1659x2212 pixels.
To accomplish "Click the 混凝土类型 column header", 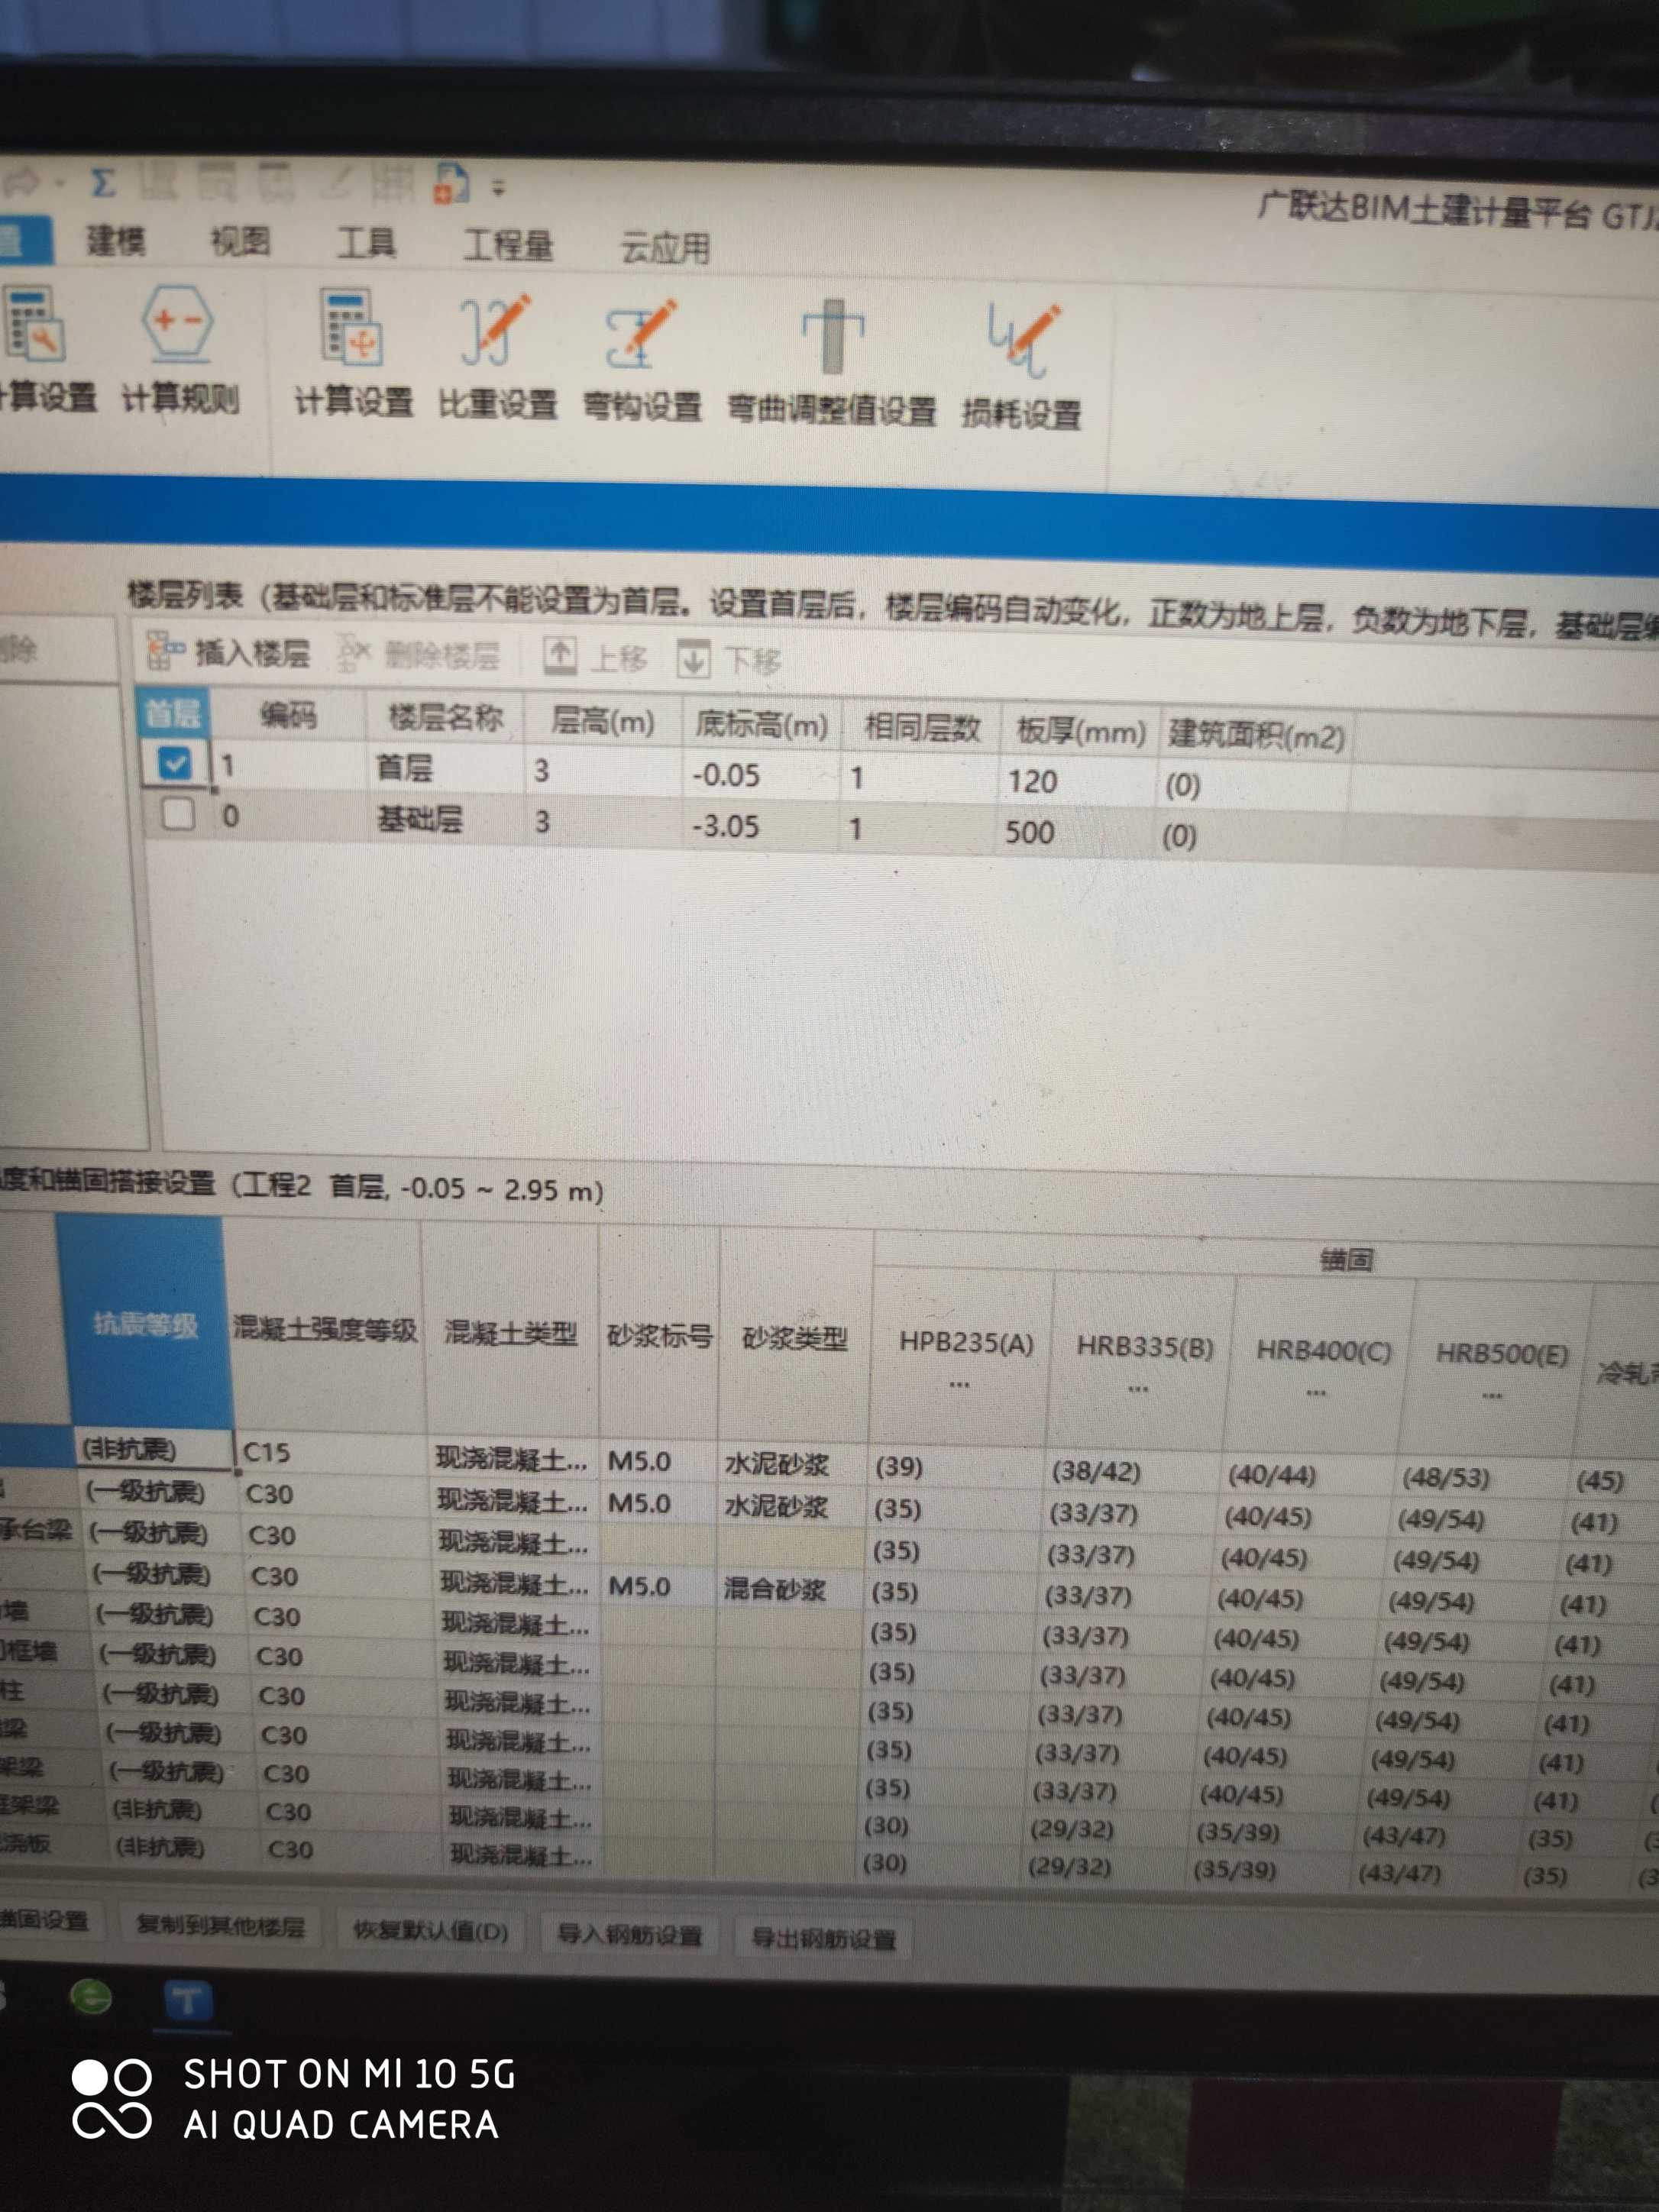I will (511, 1332).
